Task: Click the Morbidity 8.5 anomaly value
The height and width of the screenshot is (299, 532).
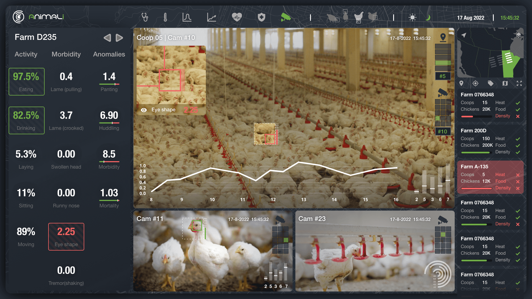Action: pyautogui.click(x=109, y=154)
